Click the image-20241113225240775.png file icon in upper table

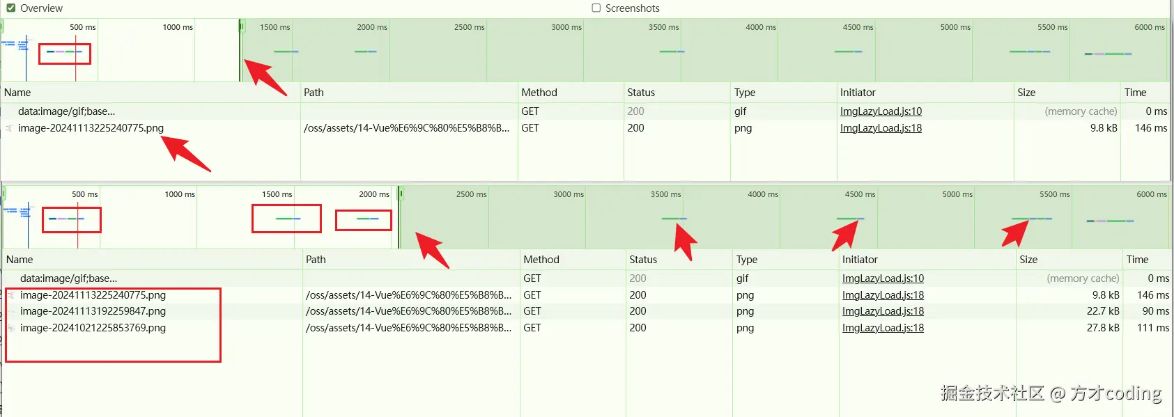(x=9, y=128)
